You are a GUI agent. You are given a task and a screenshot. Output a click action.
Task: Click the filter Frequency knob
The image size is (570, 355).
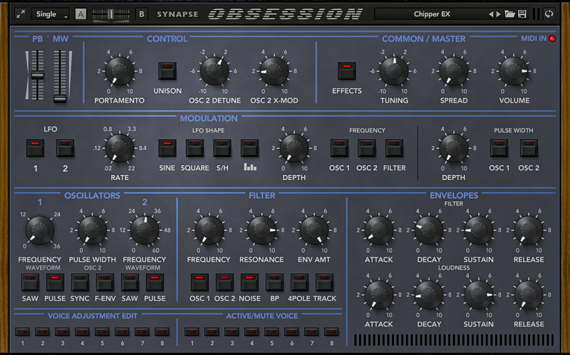pos(209,230)
